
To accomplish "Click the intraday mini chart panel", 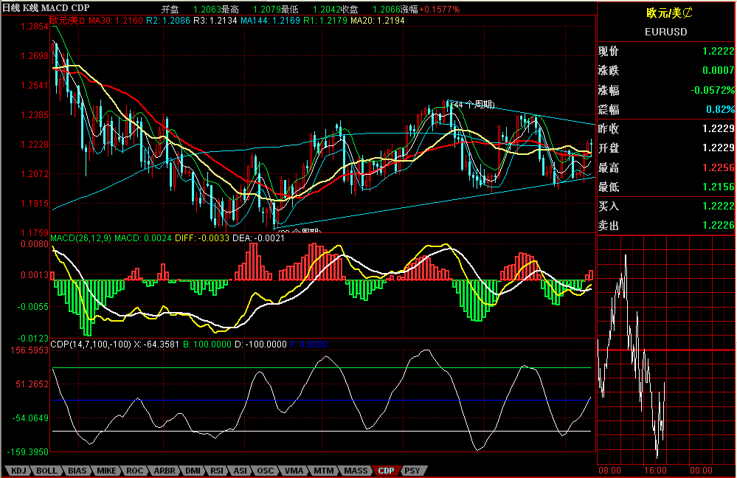I will coord(665,354).
